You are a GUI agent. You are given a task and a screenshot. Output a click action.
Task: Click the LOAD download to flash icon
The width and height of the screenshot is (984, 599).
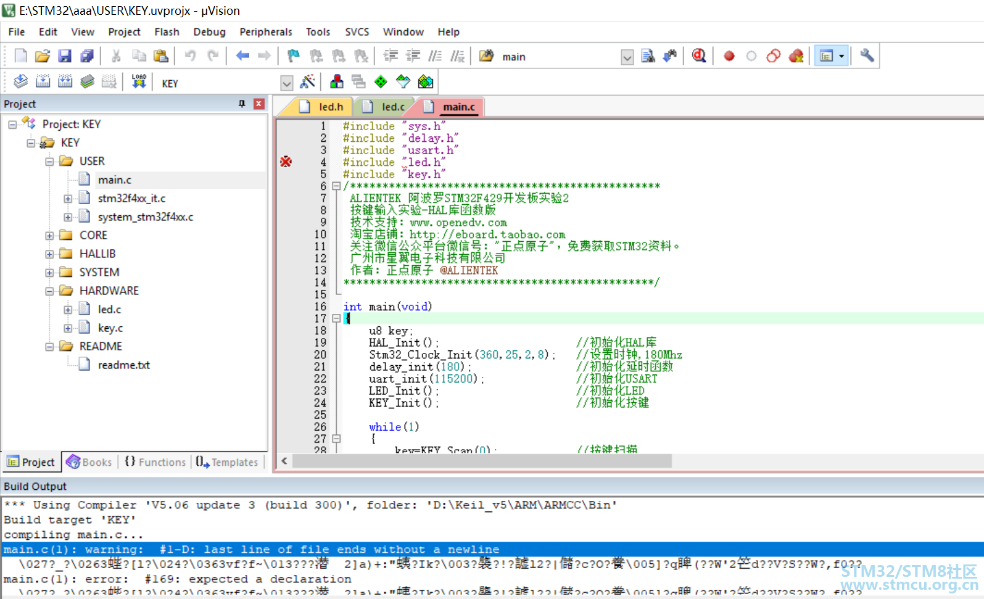tap(139, 81)
